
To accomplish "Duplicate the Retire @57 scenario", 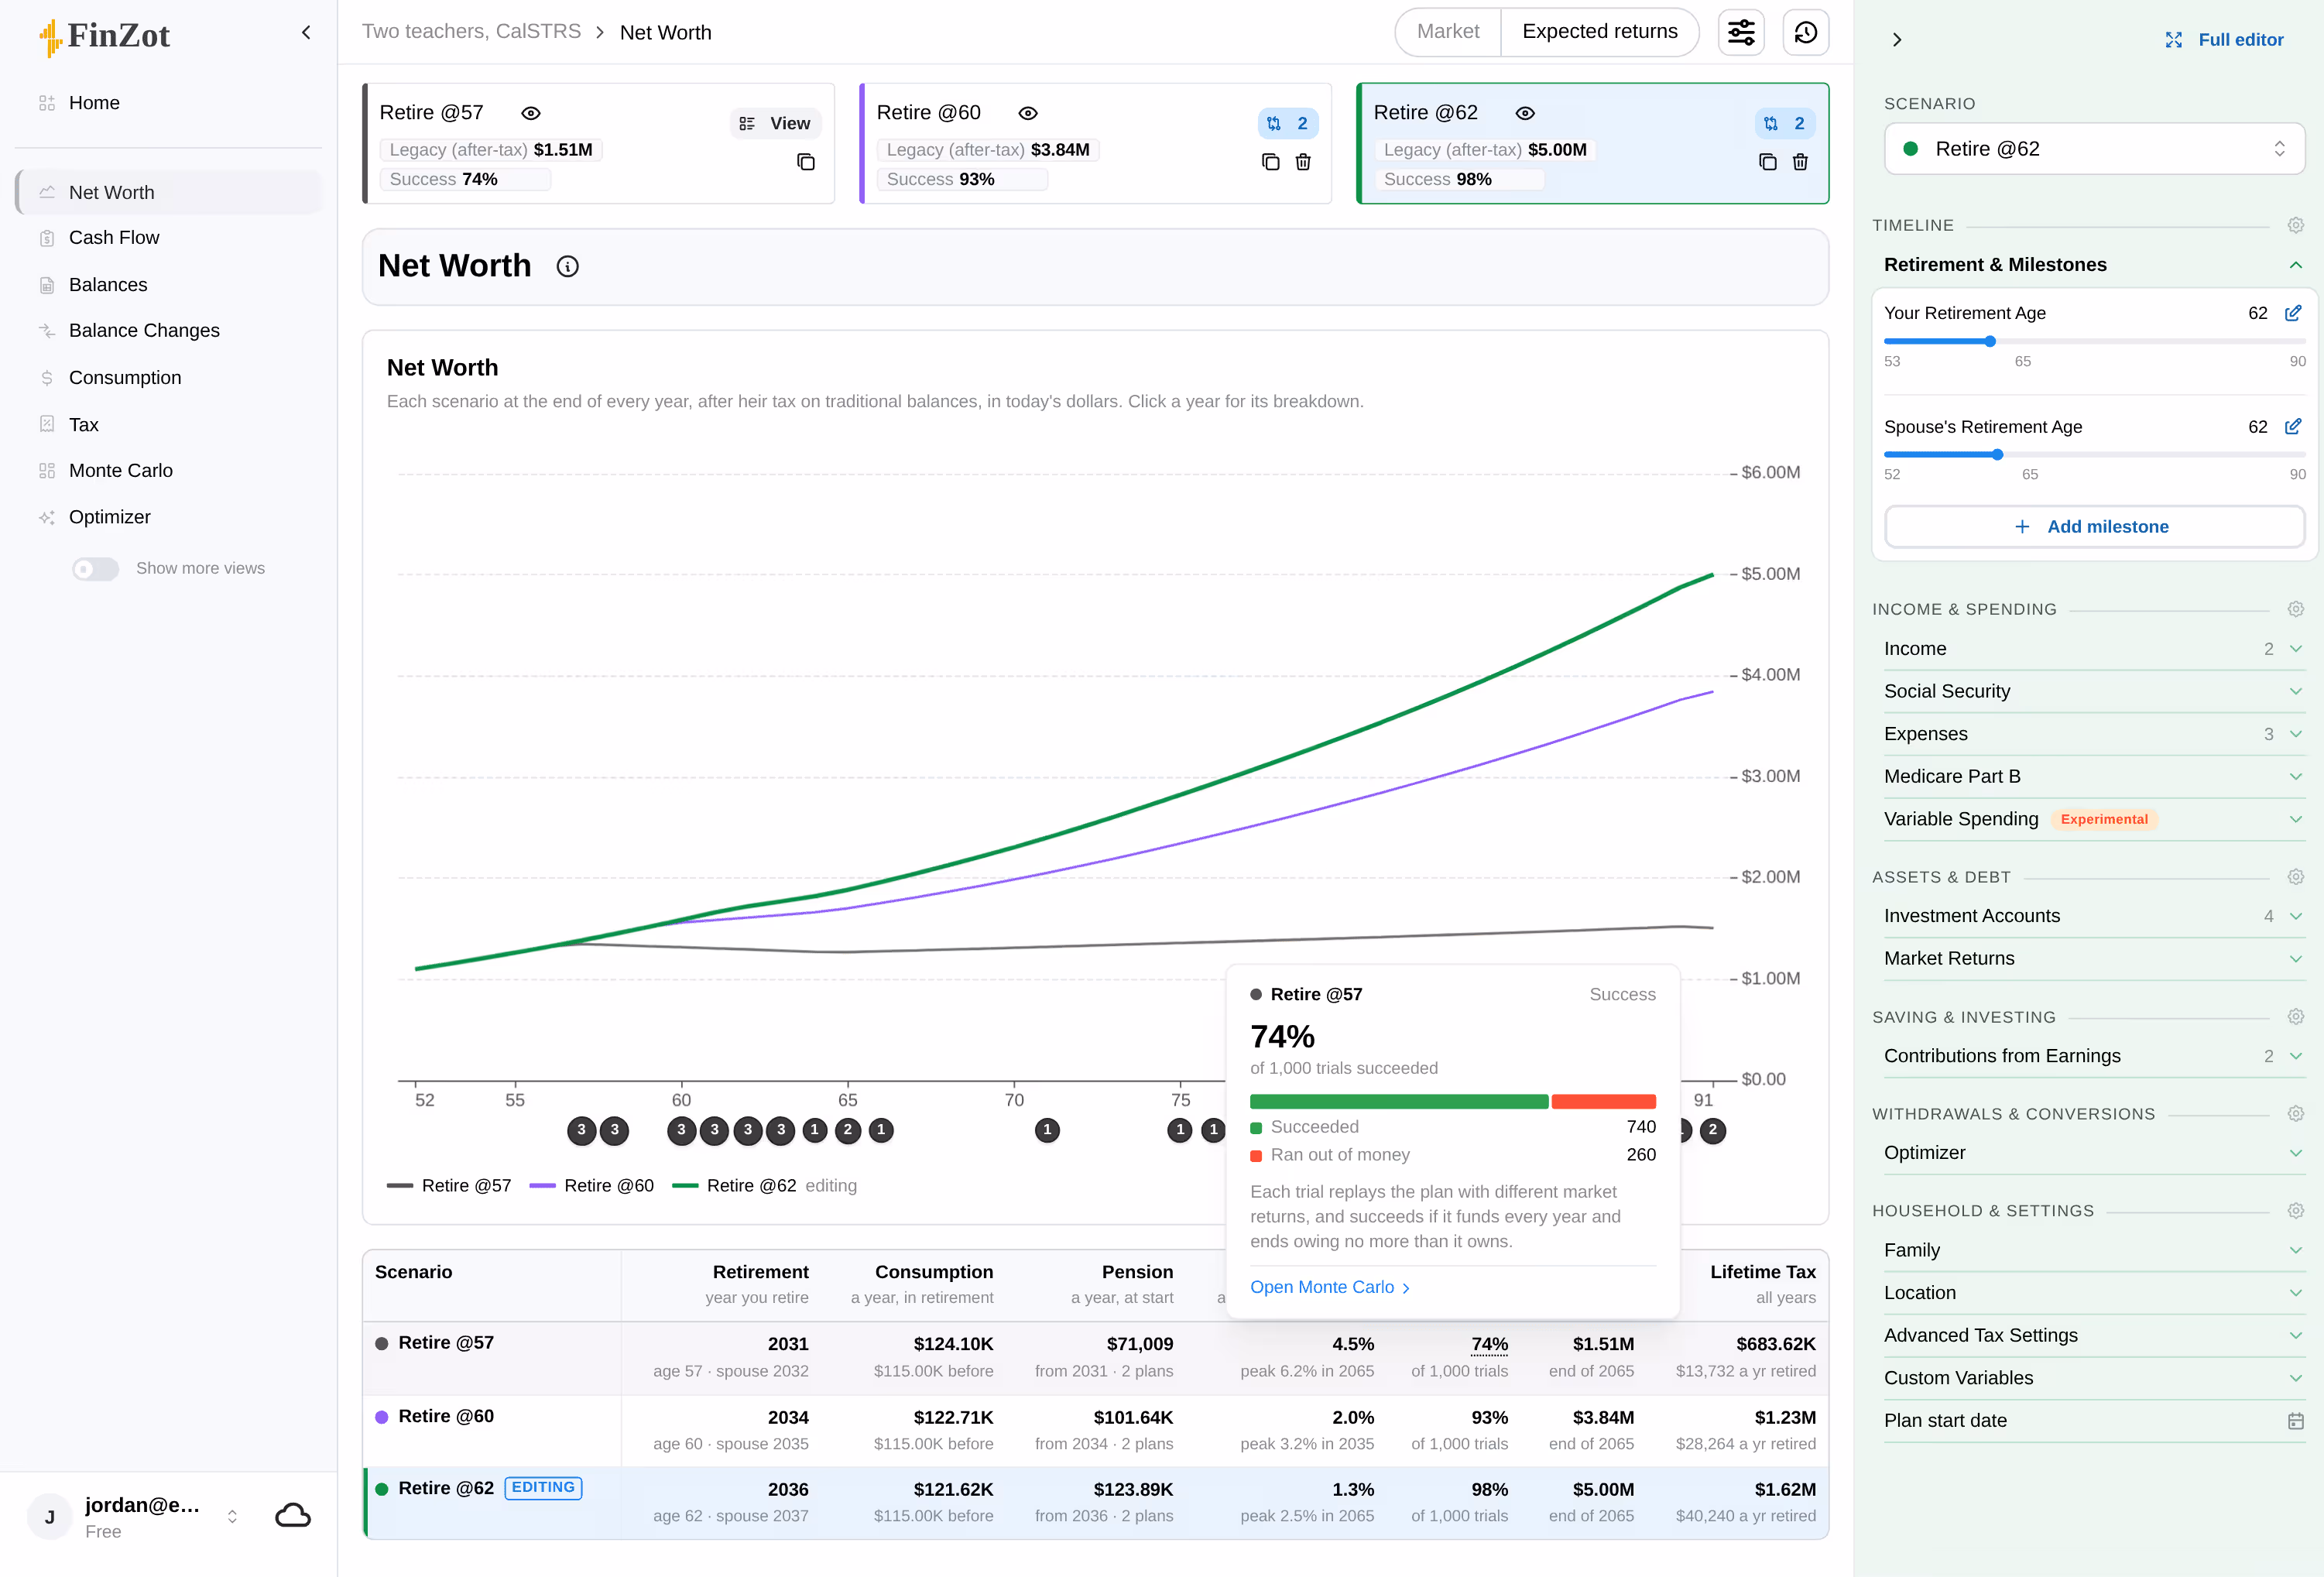I will click(806, 162).
